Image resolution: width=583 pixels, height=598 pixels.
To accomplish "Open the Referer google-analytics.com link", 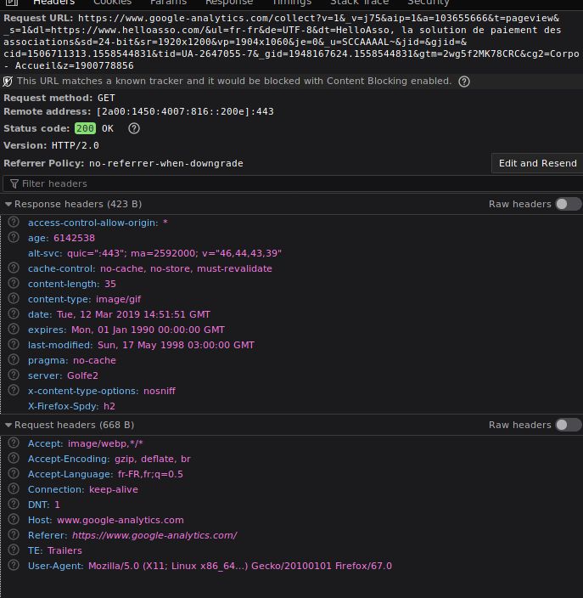I will point(154,535).
